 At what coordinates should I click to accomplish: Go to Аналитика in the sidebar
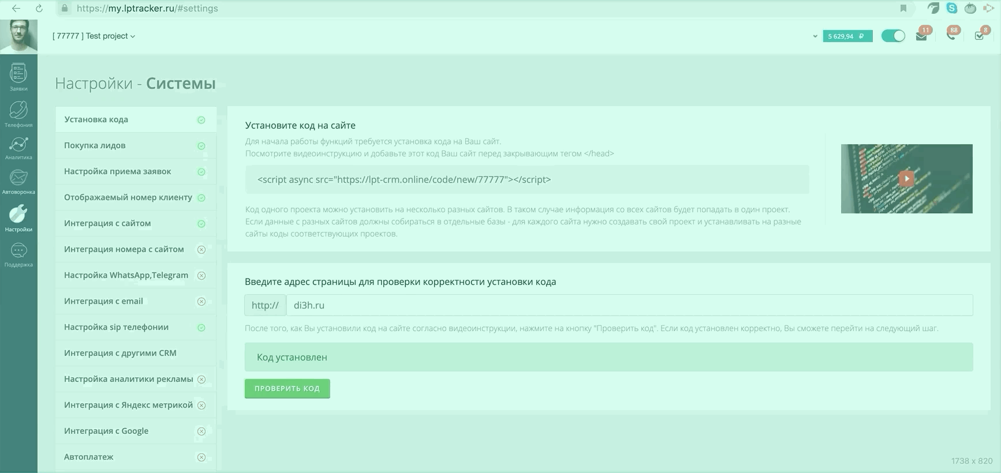pos(18,148)
